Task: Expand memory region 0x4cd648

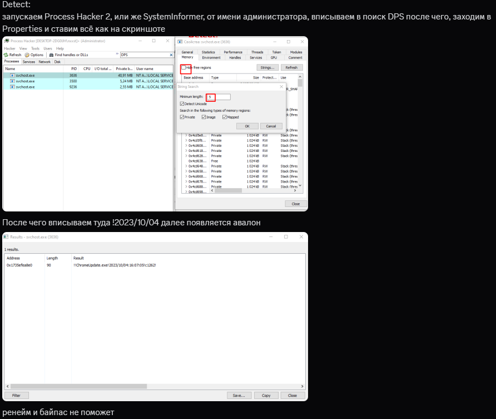Action: tap(186, 166)
